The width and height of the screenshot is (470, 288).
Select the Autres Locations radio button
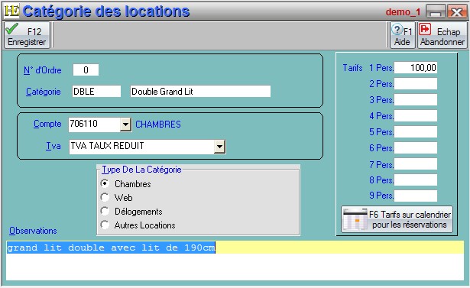[x=105, y=225]
